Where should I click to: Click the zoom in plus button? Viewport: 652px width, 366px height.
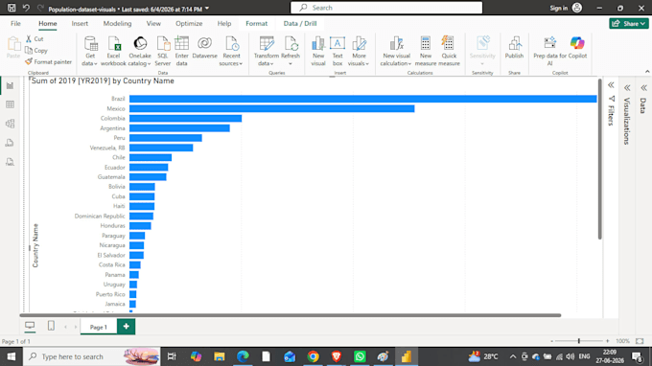(x=608, y=341)
